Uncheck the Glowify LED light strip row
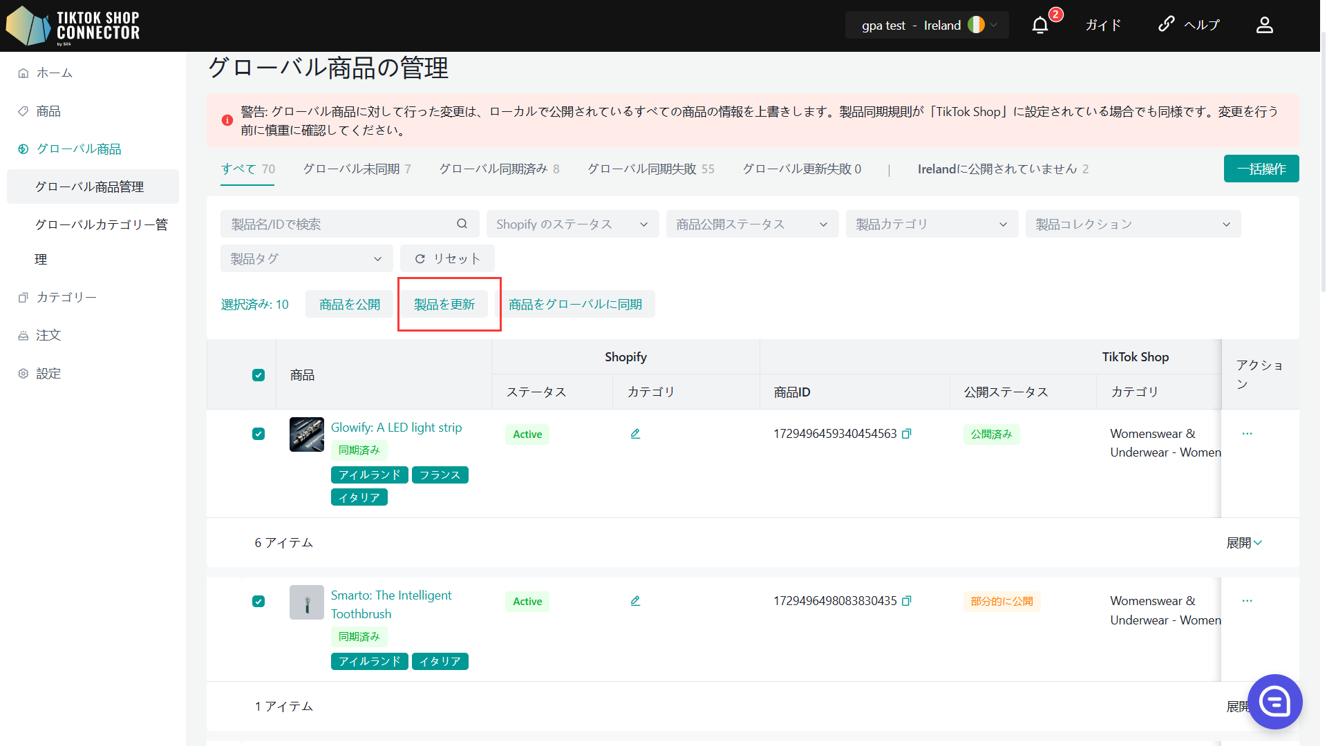The image size is (1327, 746). (258, 434)
